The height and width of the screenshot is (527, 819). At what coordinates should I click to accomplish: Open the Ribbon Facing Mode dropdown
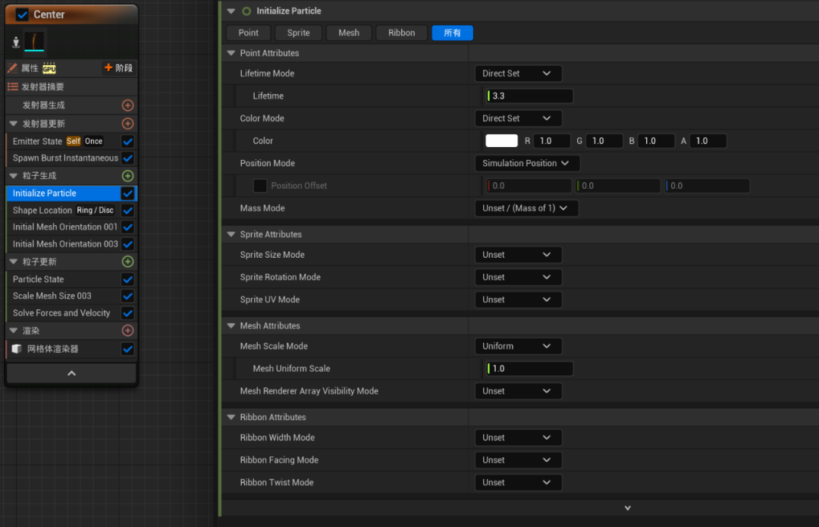point(518,460)
